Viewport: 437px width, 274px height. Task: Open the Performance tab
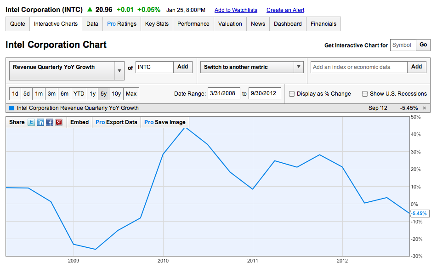coord(193,24)
